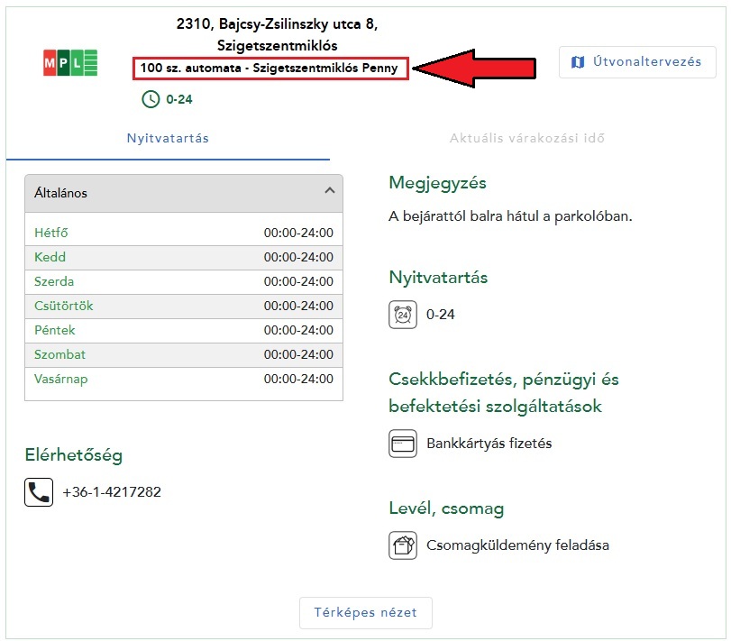Click the phone number +36-1-4217282
Screen dimensions: 731x641
[x=112, y=492]
